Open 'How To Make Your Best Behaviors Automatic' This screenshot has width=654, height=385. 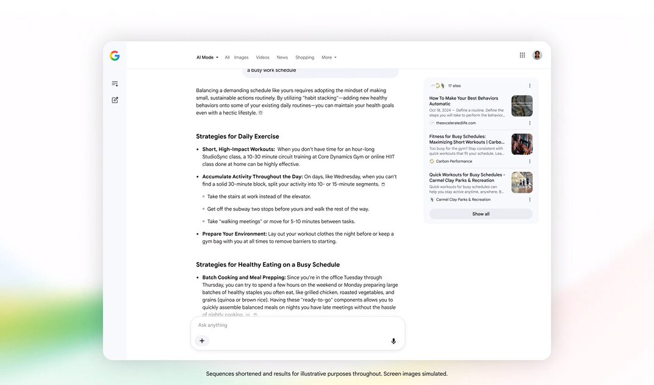point(464,101)
